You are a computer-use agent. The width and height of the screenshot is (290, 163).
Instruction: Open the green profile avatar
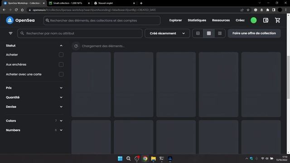pyautogui.click(x=254, y=20)
